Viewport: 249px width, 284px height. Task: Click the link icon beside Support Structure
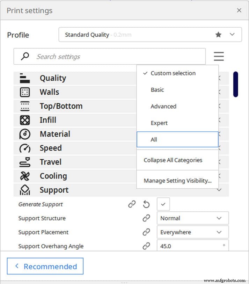pos(146,218)
